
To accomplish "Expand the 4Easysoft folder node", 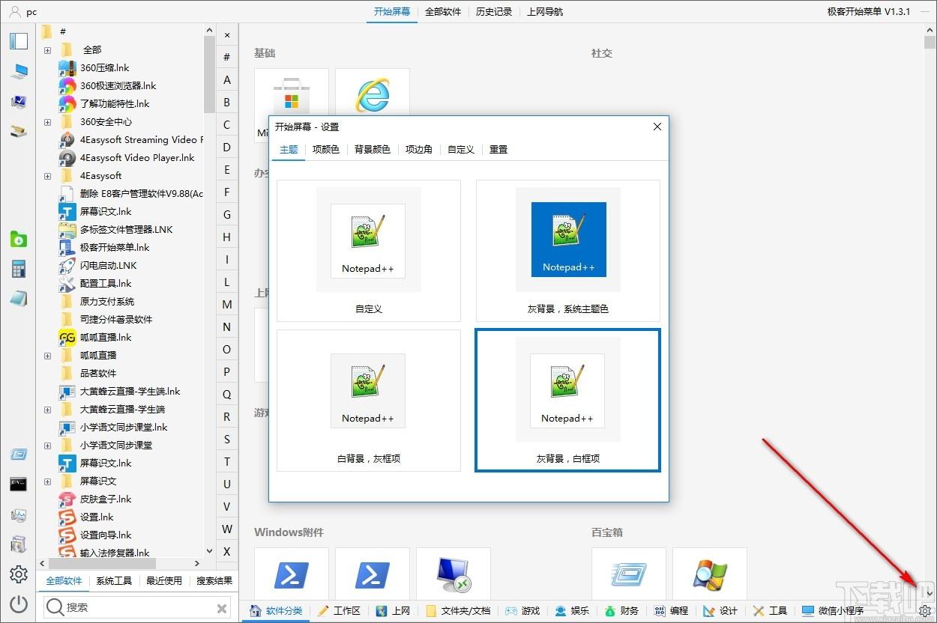I will coord(47,175).
